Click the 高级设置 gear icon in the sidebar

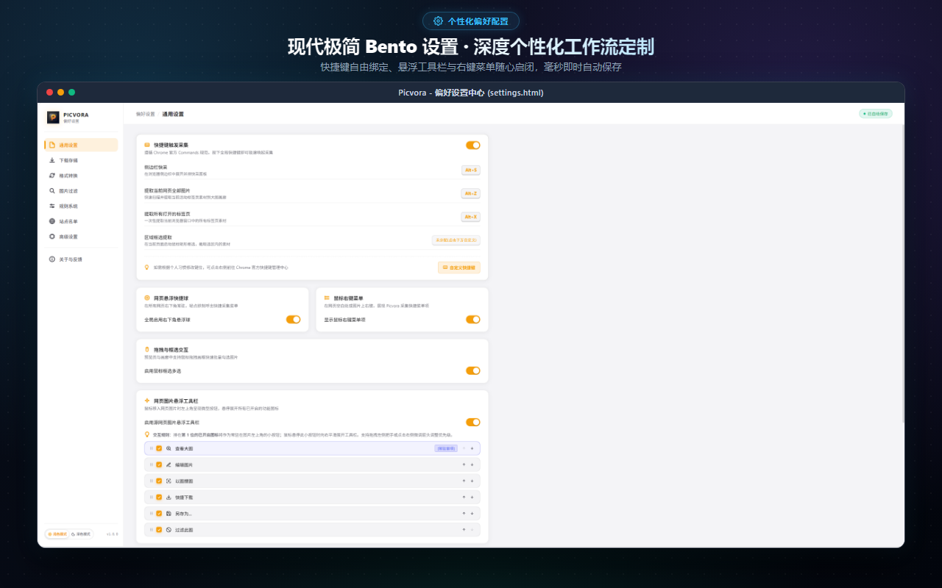(x=52, y=237)
